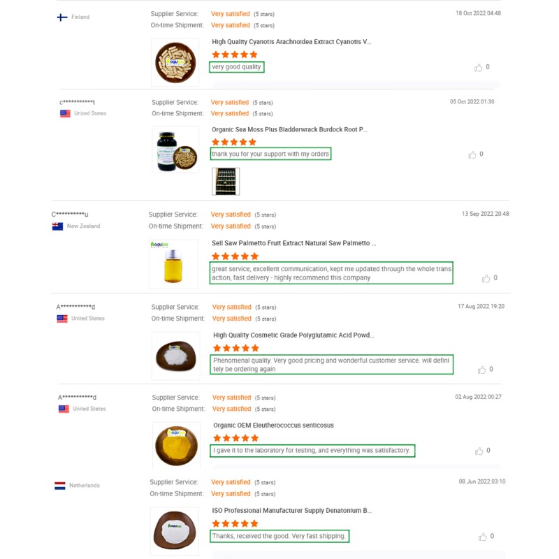Viewport: 559px width, 559px height.
Task: Click the thumbs-up icon on the New Zealand review
Action: tap(486, 277)
